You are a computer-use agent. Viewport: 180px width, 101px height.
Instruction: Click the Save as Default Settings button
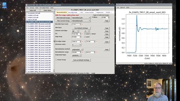81,60
